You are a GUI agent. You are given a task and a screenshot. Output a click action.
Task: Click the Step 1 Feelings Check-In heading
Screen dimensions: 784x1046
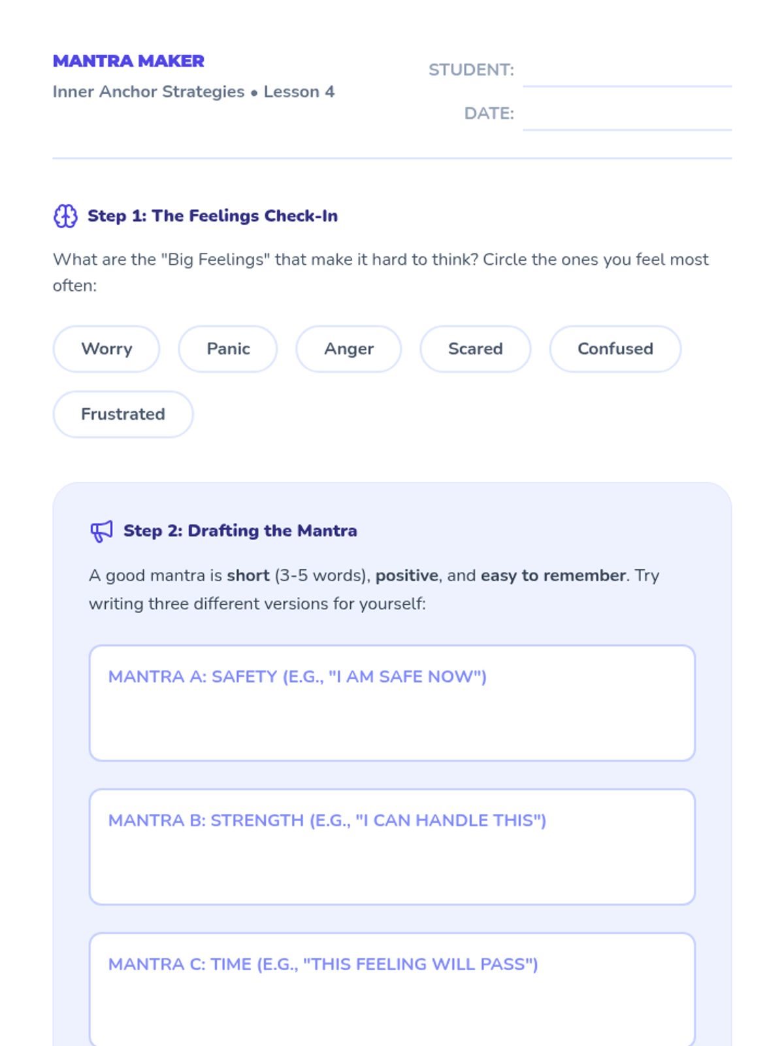click(x=212, y=216)
